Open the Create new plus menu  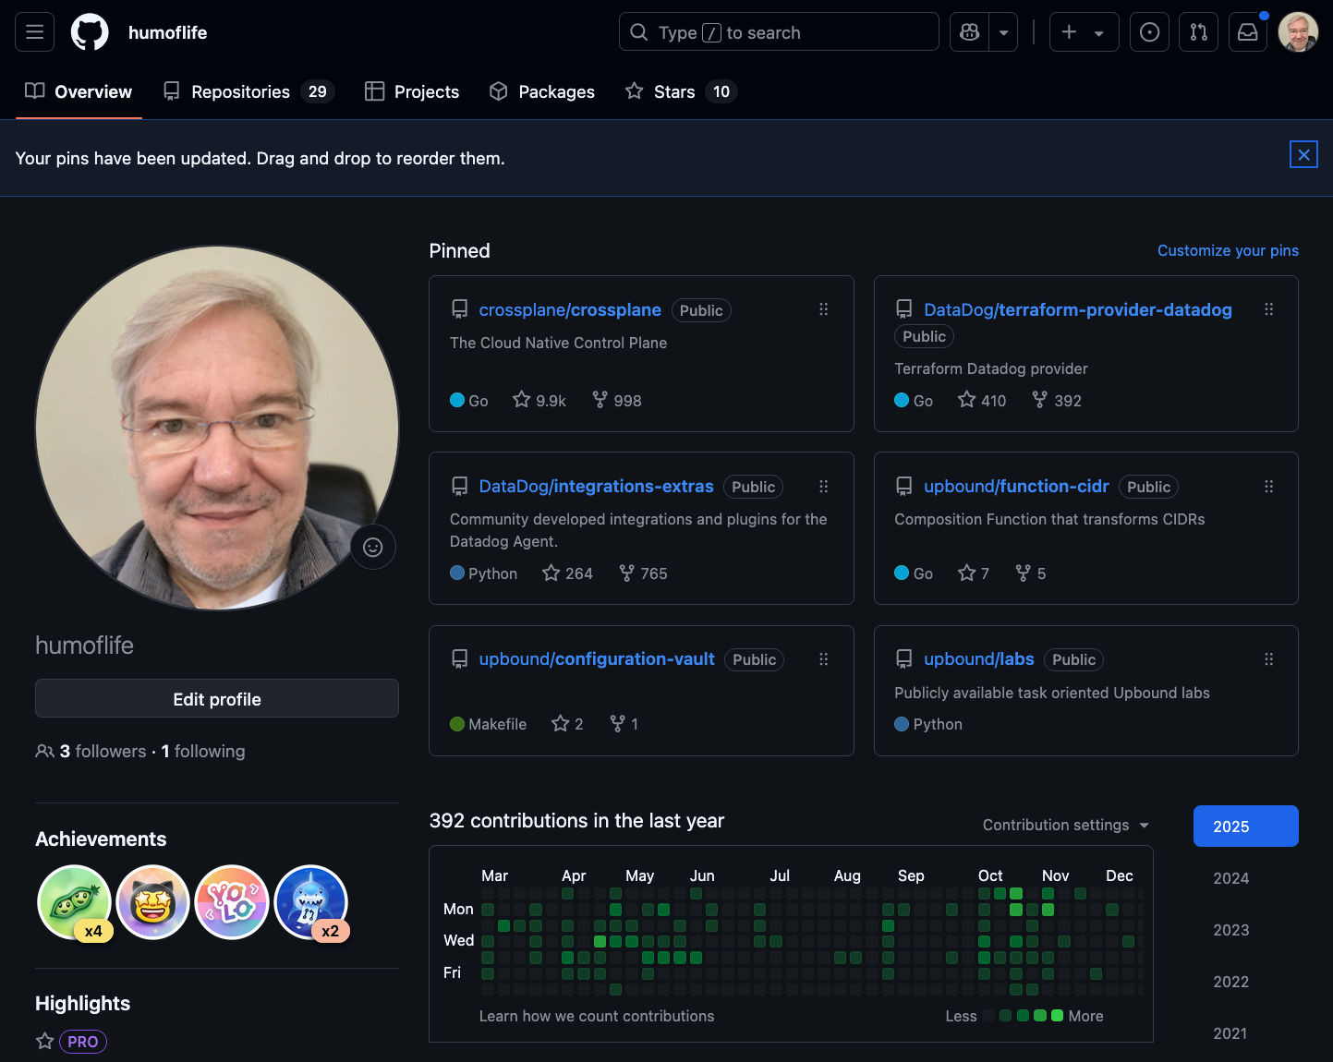click(x=1084, y=32)
